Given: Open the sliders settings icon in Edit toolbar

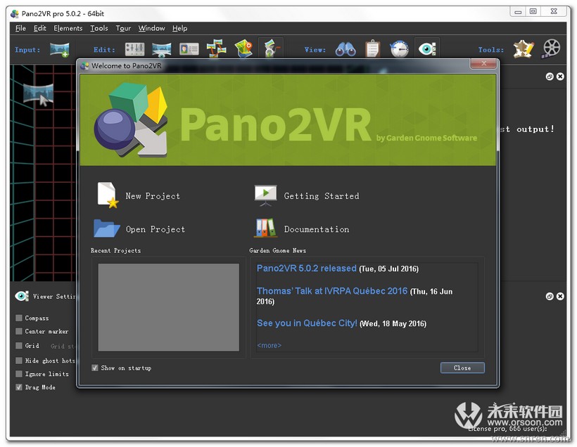Looking at the screenshot, I should tap(134, 49).
